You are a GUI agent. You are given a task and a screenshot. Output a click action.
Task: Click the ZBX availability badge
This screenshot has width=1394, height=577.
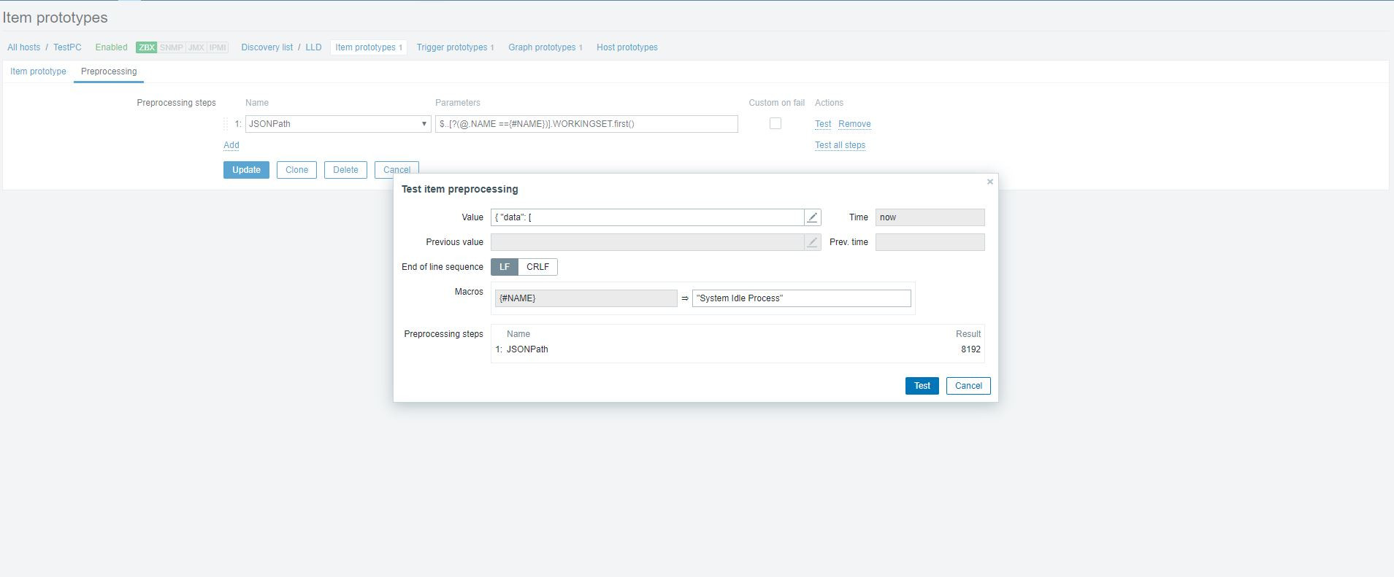[x=147, y=47]
